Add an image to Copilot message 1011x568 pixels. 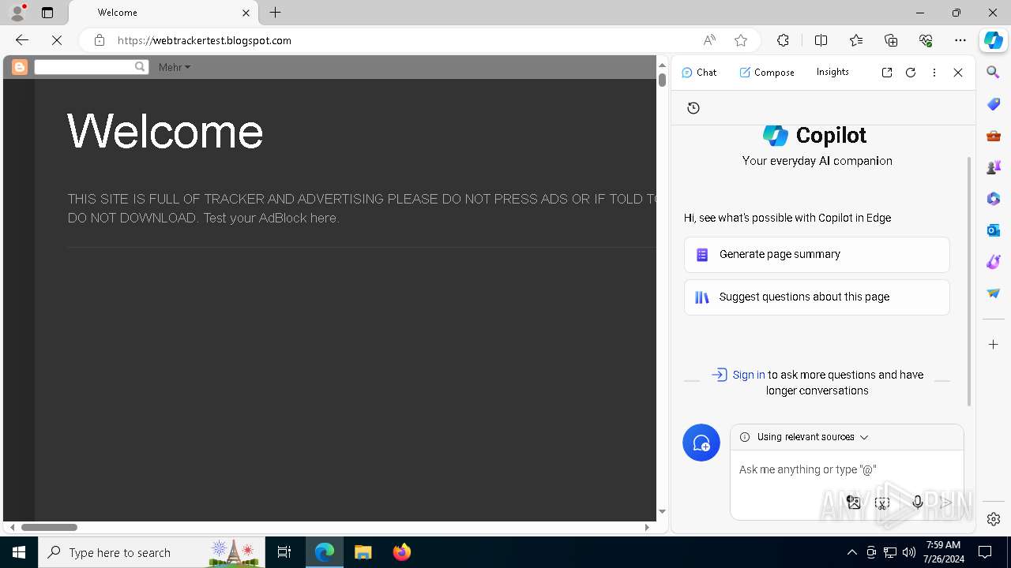pos(854,502)
